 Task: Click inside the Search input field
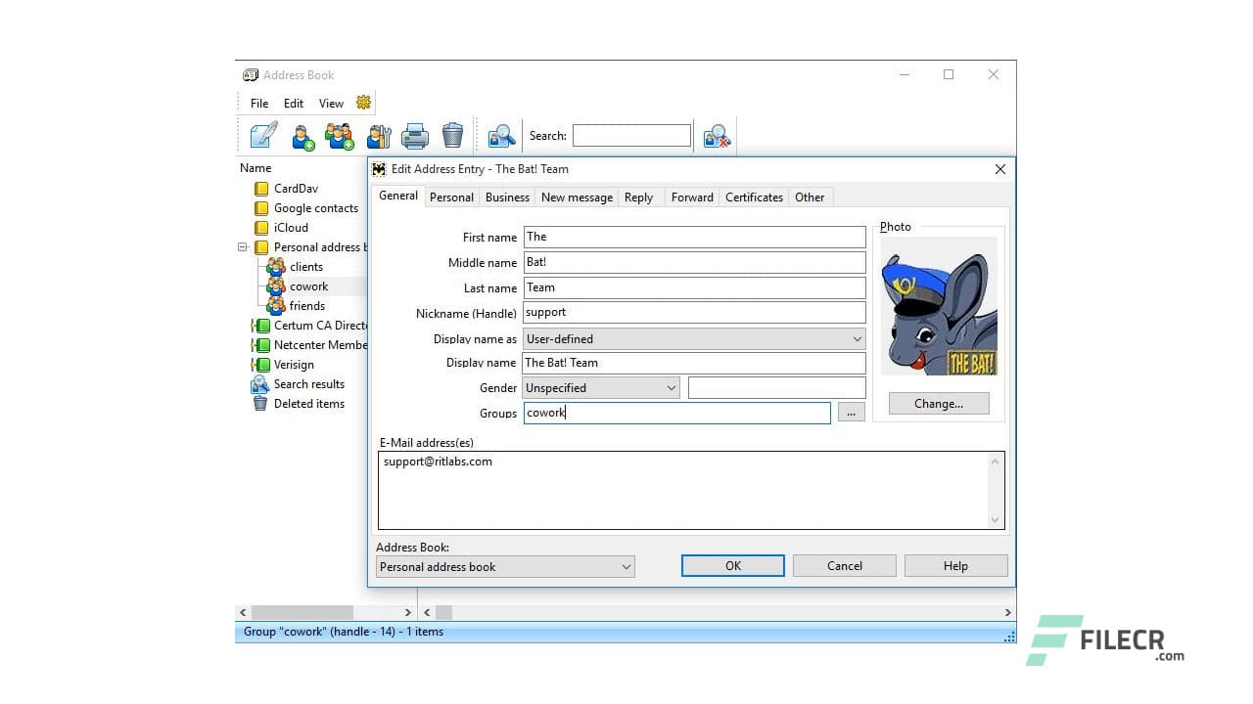631,135
